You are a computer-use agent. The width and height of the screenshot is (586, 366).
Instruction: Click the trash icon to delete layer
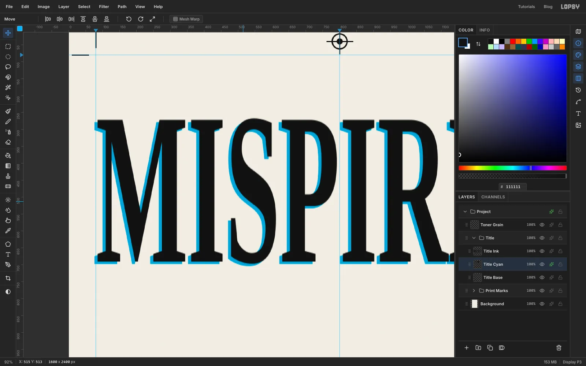tap(559, 348)
